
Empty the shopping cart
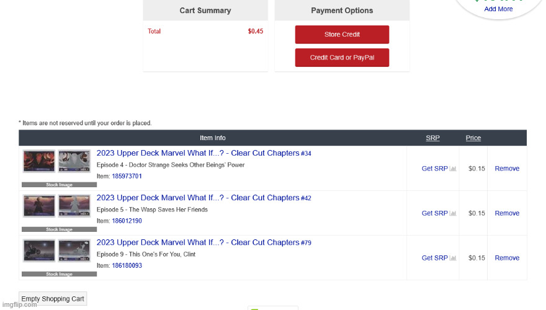(x=53, y=299)
